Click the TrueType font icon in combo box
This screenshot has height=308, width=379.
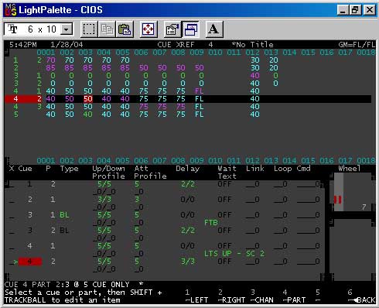pos(12,29)
